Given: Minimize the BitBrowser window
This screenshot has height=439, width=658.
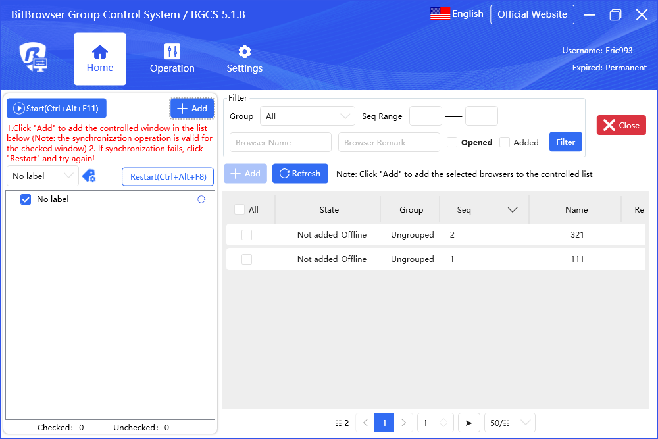Looking at the screenshot, I should point(589,14).
